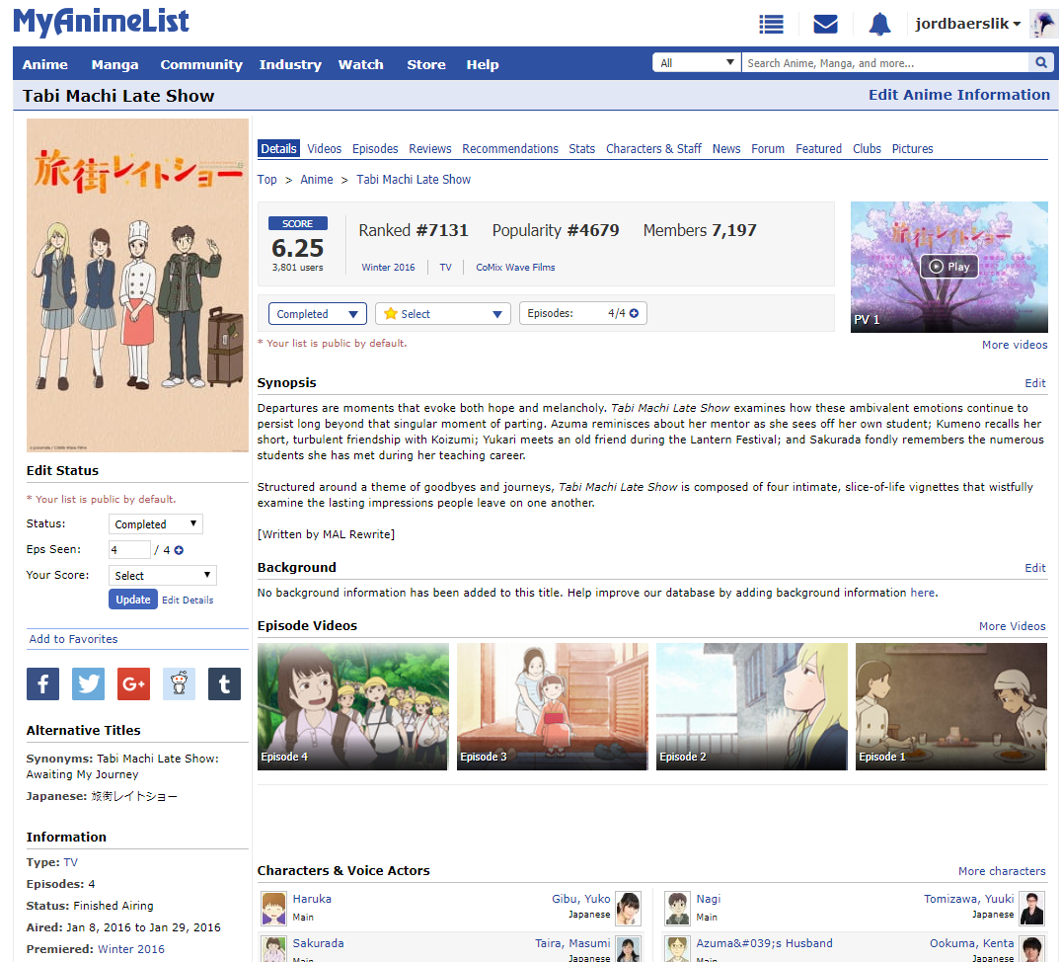Share on Reddit
This screenshot has width=1061, height=962.
(x=179, y=683)
